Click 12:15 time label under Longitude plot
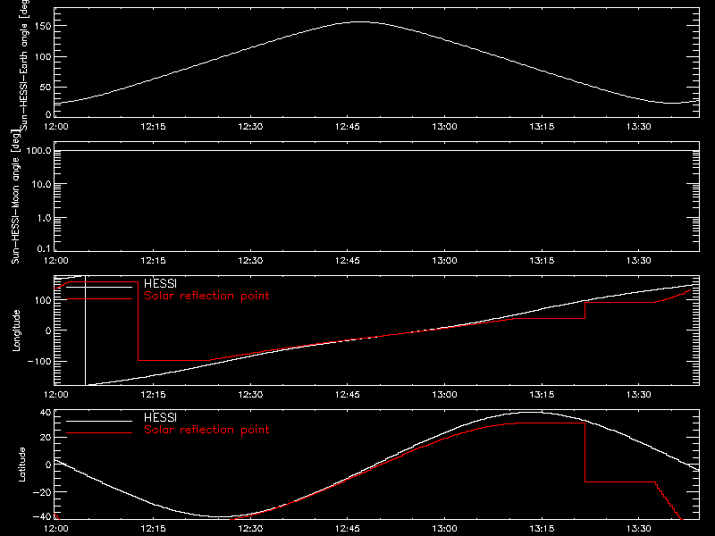 point(153,395)
